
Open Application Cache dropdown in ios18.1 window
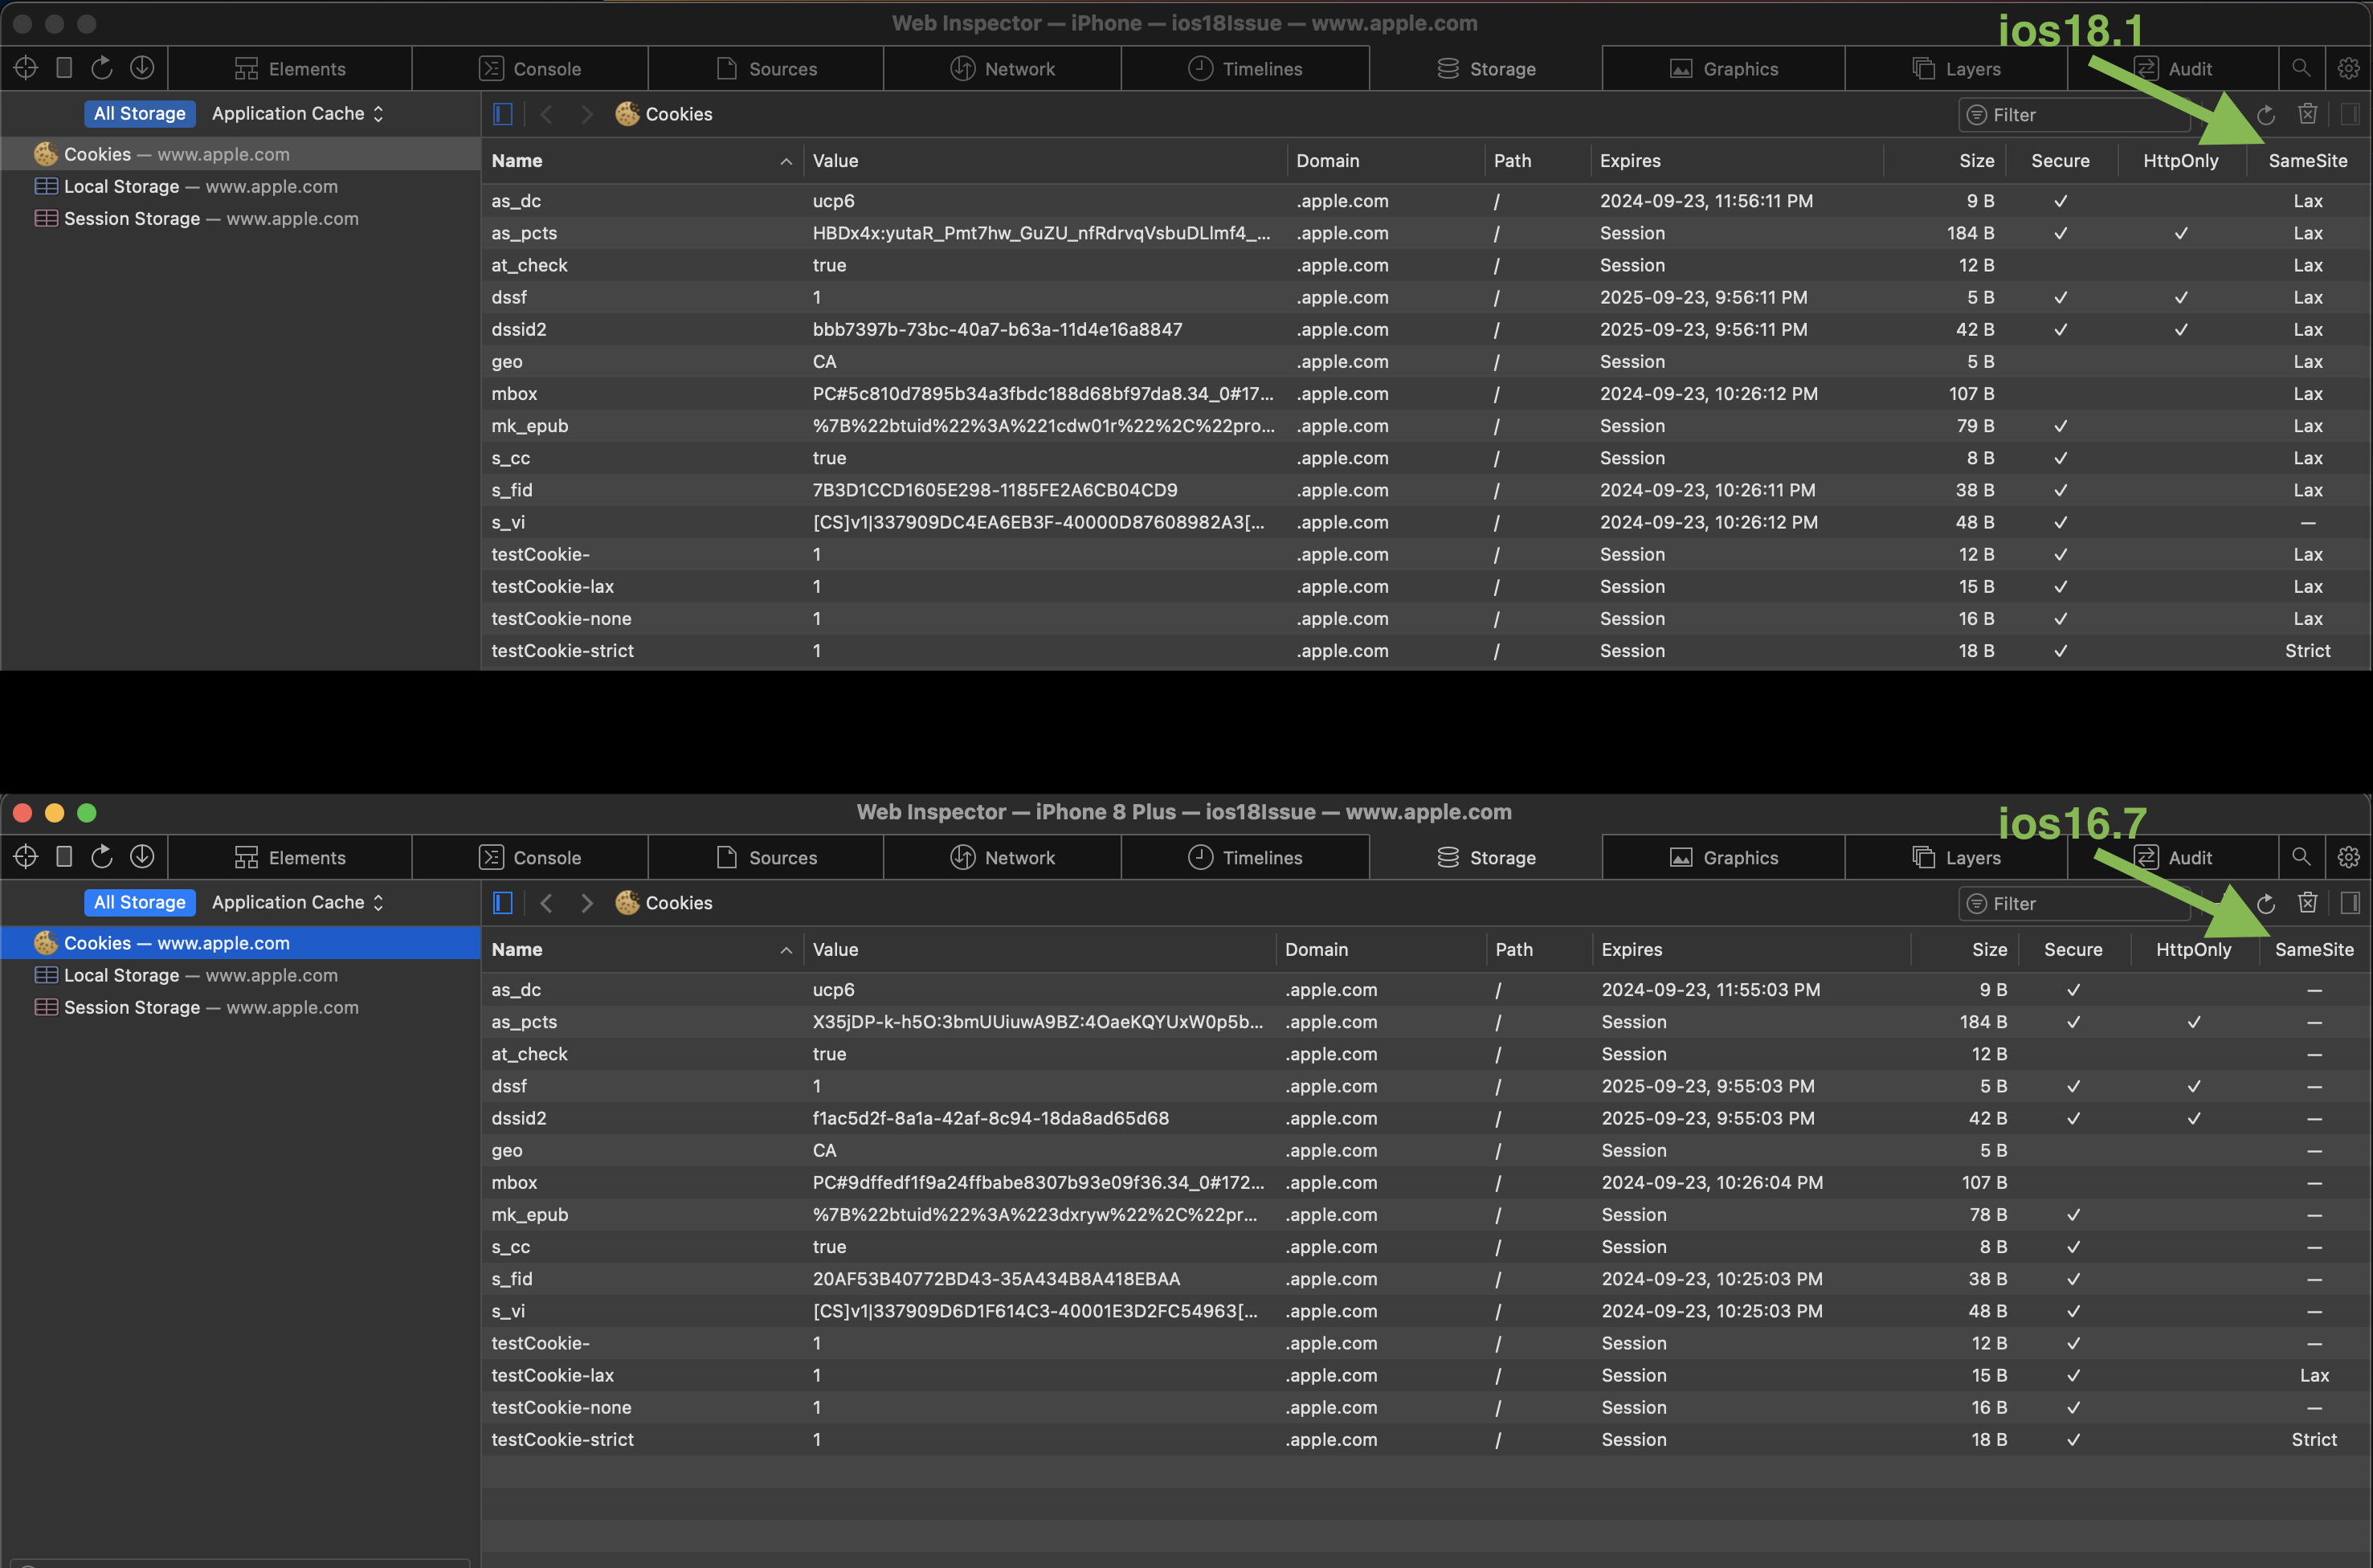tap(298, 113)
